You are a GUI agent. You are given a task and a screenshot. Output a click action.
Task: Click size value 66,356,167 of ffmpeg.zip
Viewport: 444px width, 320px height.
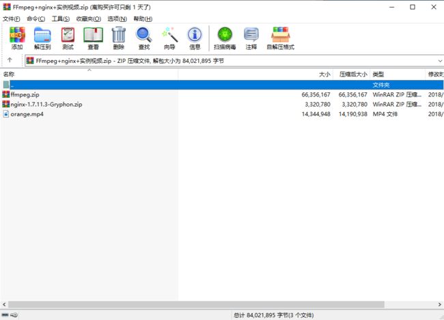(316, 94)
